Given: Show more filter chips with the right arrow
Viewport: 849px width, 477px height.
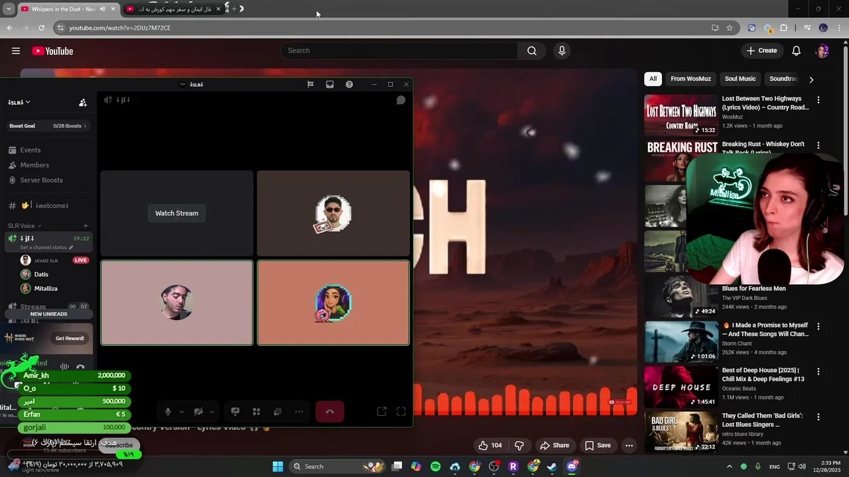Looking at the screenshot, I should point(811,79).
